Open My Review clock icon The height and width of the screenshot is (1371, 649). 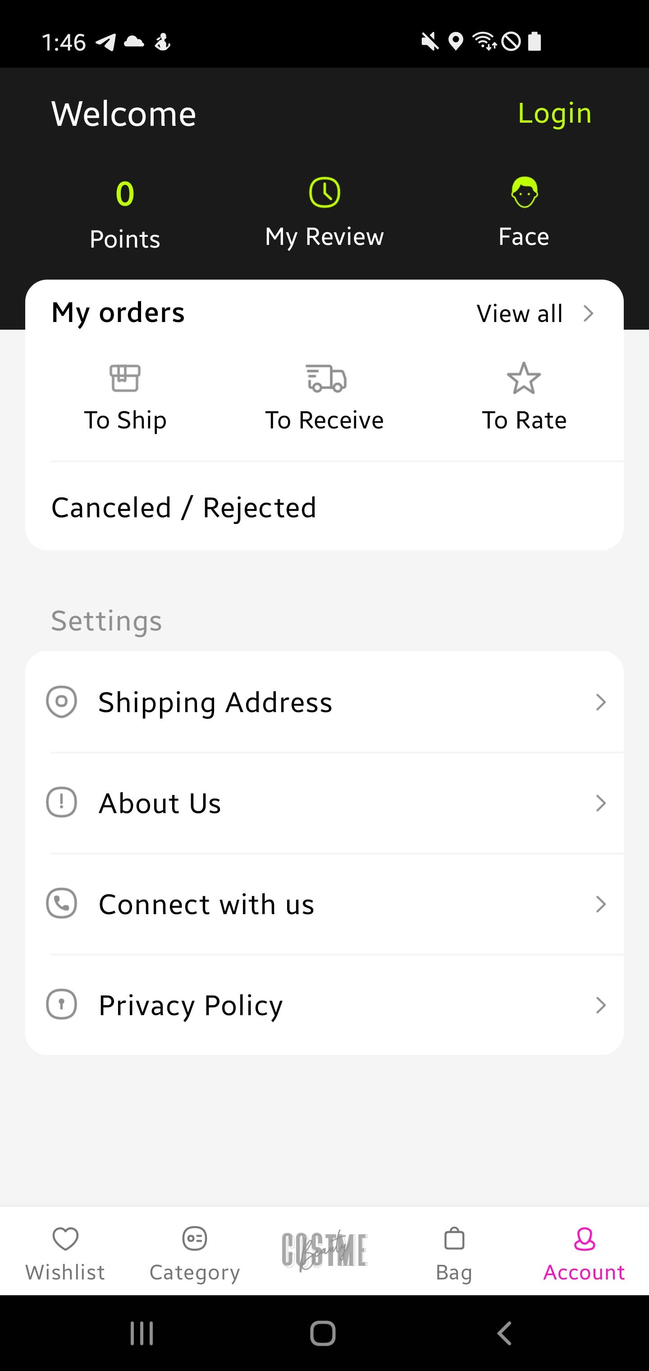point(324,192)
